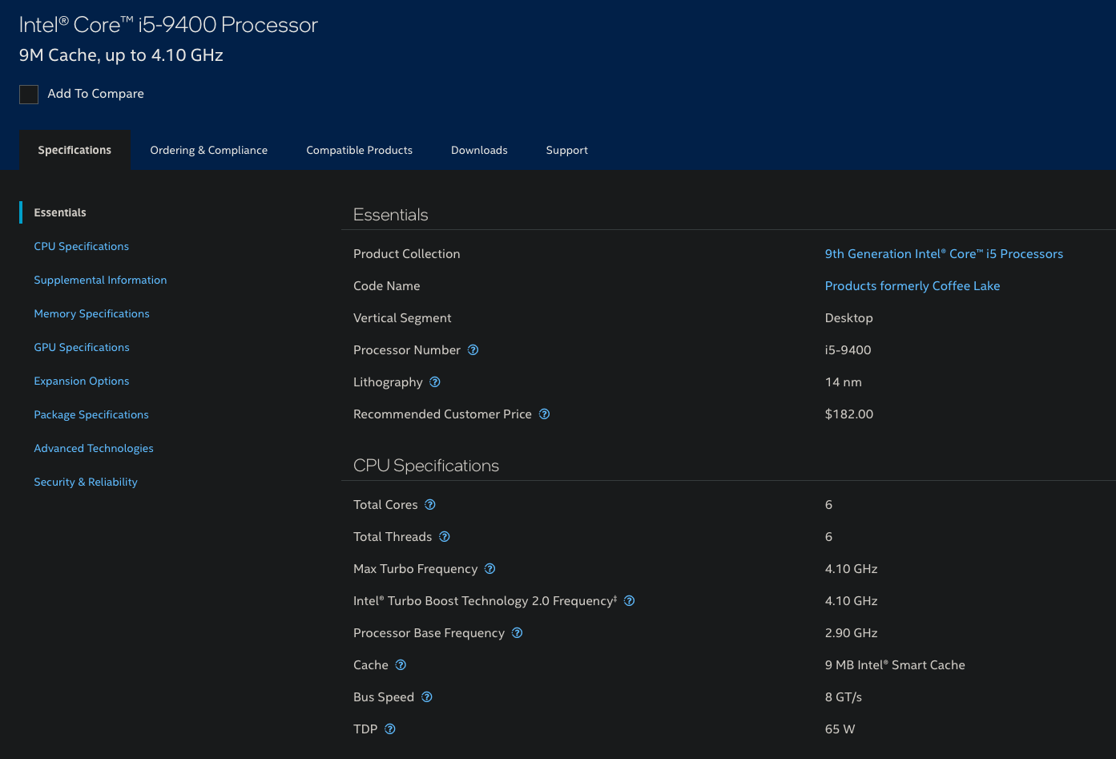Image resolution: width=1116 pixels, height=759 pixels.
Task: Click the 9M Cache, up to 4.10 GHz subtitle
Action: coord(121,55)
